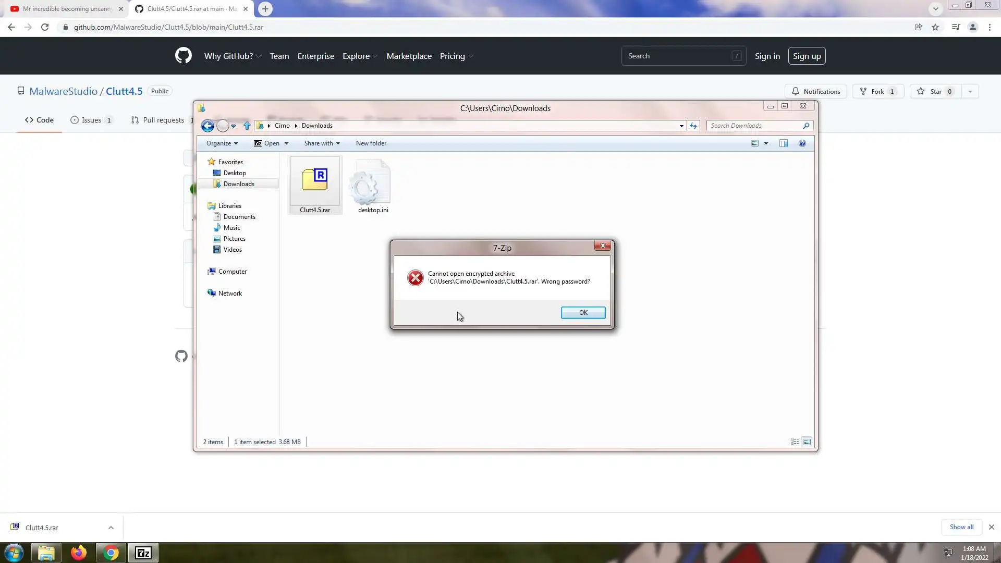1001x563 pixels.
Task: Open the GitHub logo homepage
Action: (183, 56)
